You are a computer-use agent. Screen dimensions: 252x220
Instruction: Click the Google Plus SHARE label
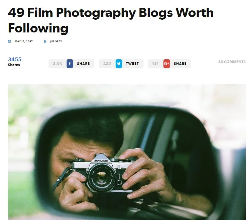(x=180, y=64)
